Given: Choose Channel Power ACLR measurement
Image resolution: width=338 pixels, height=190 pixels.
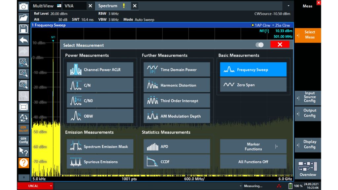Looking at the screenshot, I should coord(100,70).
